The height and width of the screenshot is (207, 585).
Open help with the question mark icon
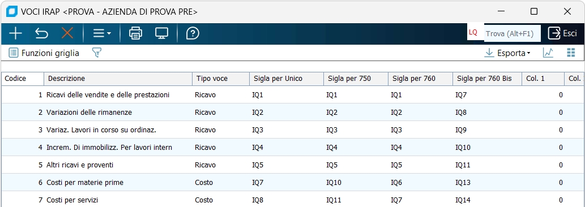(193, 33)
